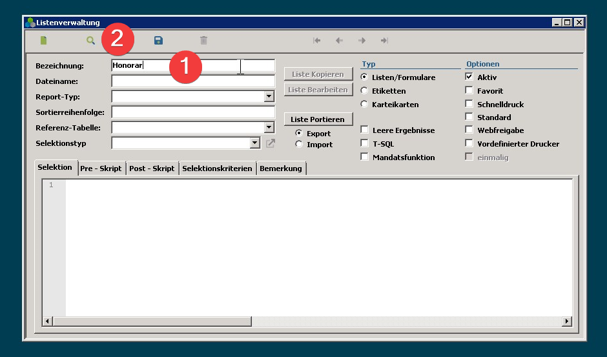Enable the Webfreigabe checkbox

pyautogui.click(x=469, y=130)
